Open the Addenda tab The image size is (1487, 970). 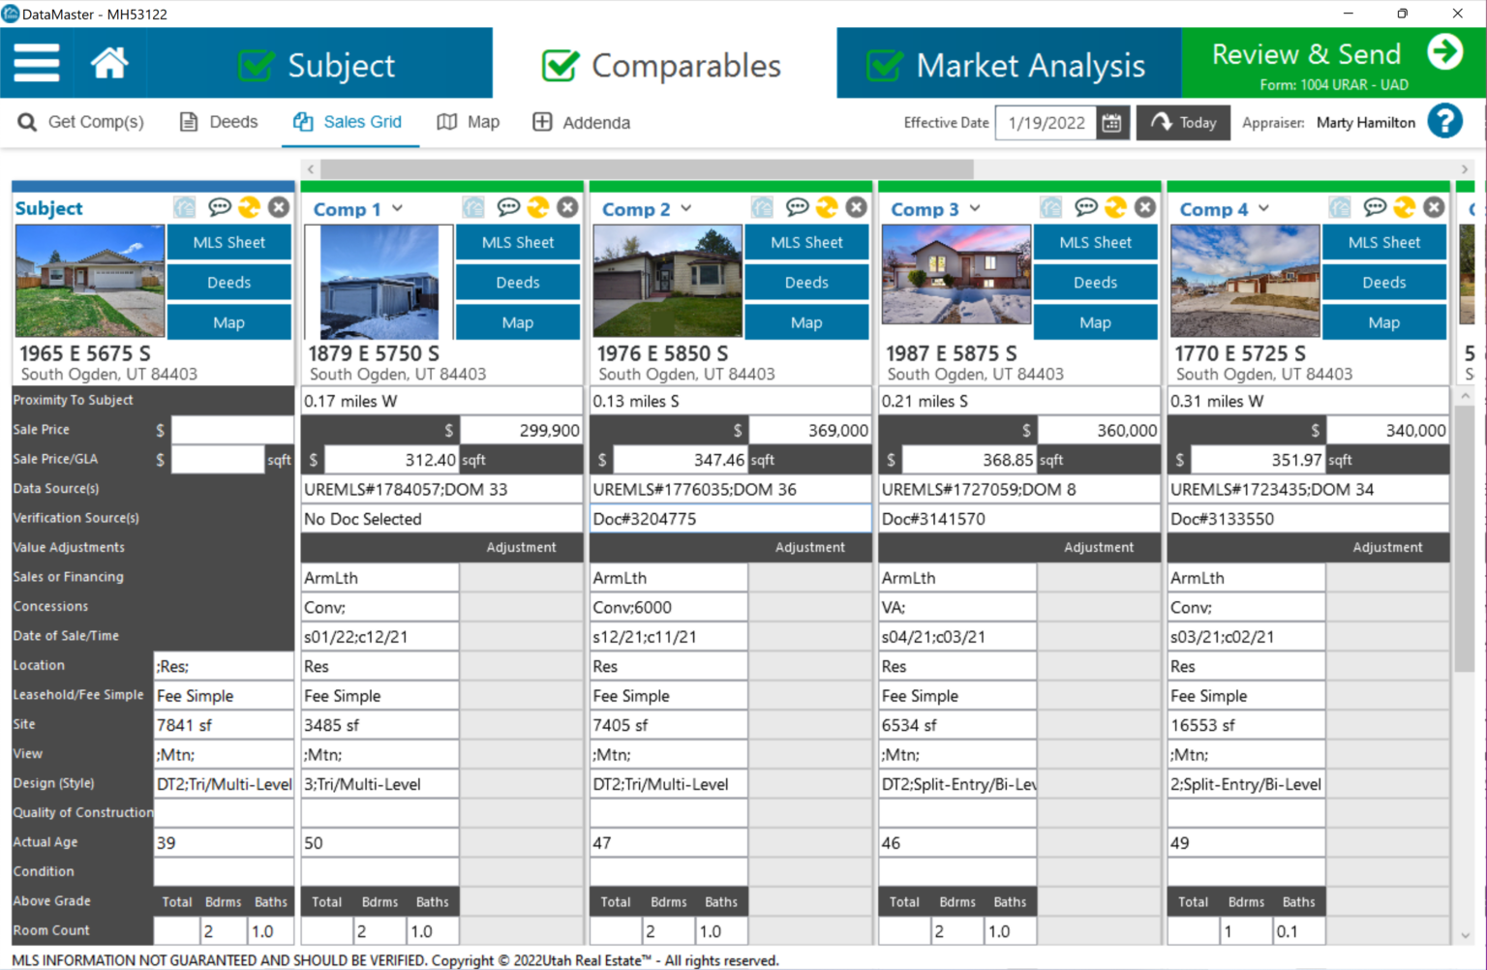pos(581,122)
